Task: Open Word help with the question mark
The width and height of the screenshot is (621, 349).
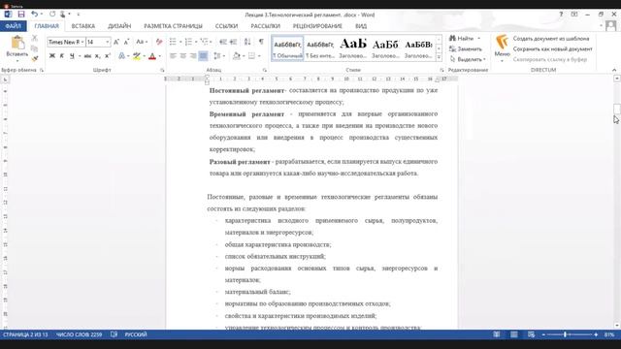Action: point(561,15)
